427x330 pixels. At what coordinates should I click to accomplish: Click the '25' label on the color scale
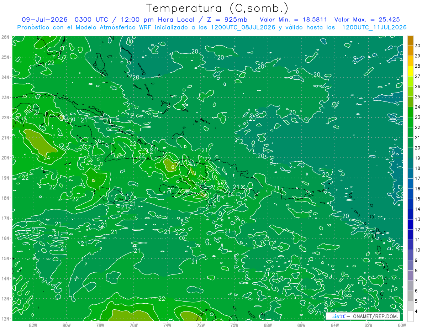point(418,96)
